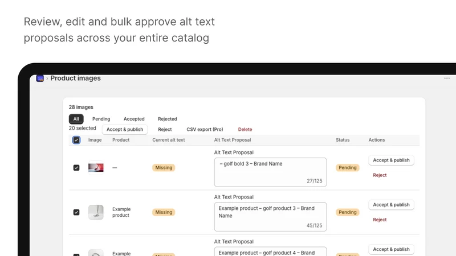Click Missing badge in first row
The width and height of the screenshot is (456, 256).
[x=164, y=168]
